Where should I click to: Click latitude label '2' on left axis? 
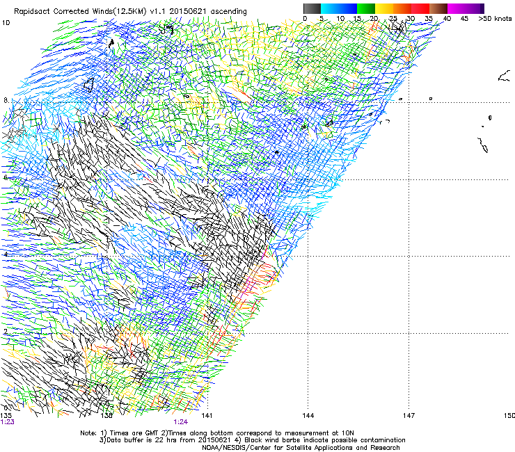(x=6, y=332)
